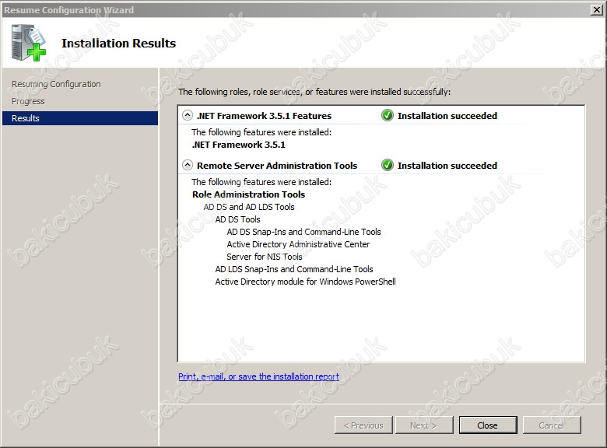Click 'Server for NIS Tools' entry
The image size is (607, 448).
tap(265, 257)
